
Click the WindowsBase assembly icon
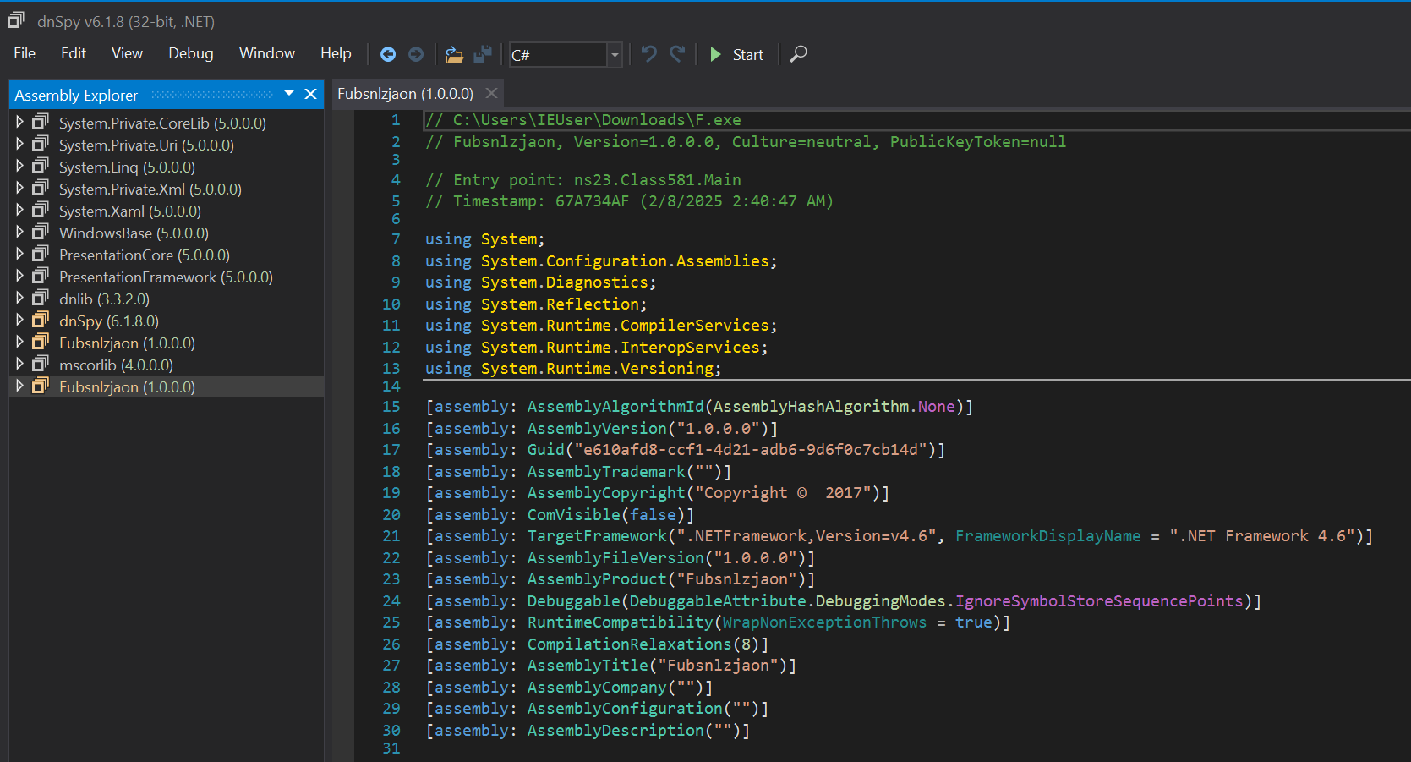(x=40, y=233)
